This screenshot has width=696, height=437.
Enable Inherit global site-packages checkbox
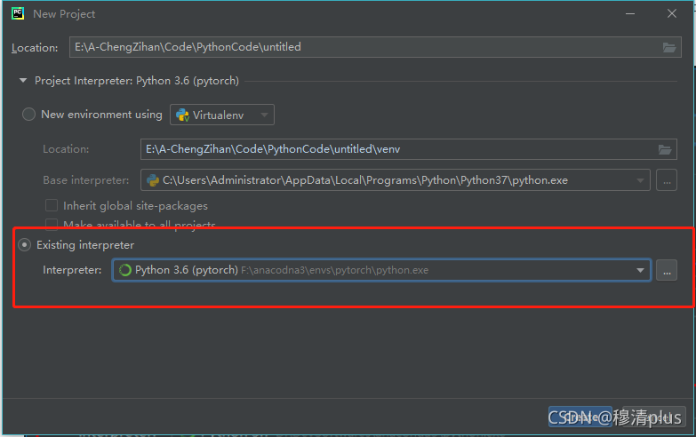point(52,205)
